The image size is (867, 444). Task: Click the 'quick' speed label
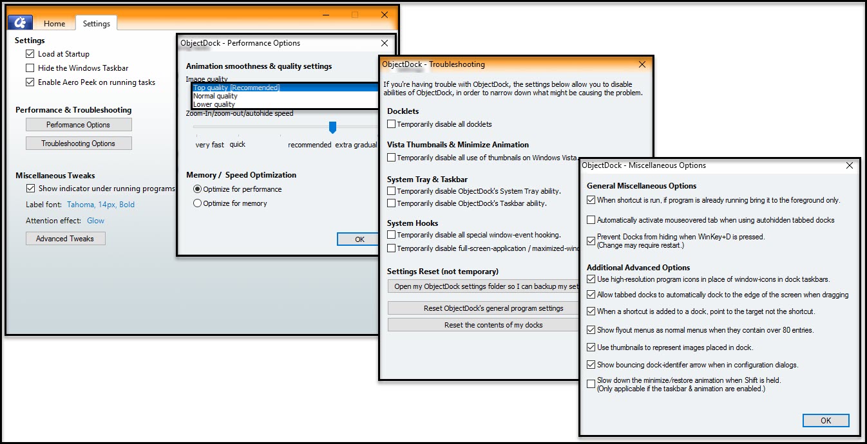click(238, 144)
